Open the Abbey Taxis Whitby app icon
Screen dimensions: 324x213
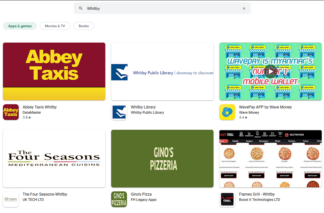11,112
